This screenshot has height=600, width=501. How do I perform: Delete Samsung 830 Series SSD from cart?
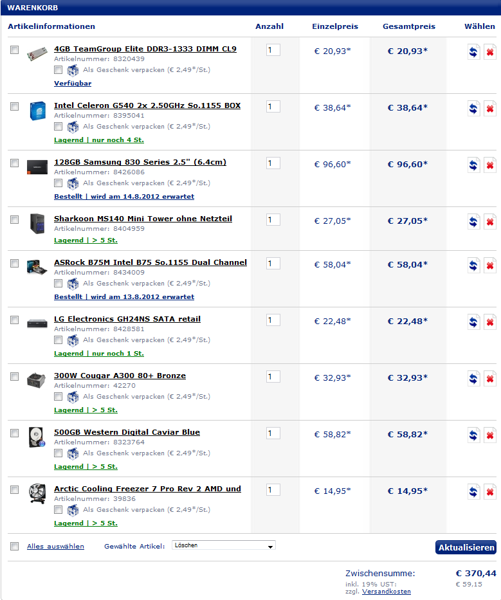pyautogui.click(x=490, y=165)
